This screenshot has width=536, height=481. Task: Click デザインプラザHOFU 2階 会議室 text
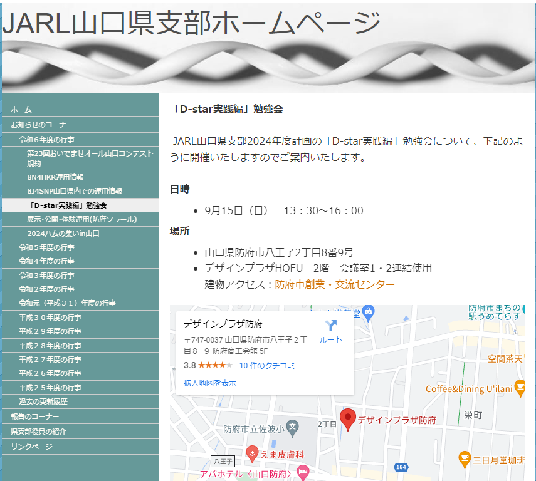pyautogui.click(x=318, y=268)
